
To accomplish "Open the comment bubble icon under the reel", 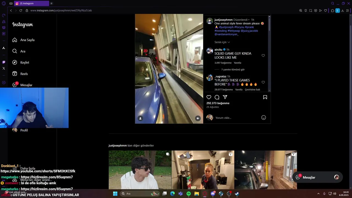I will (x=217, y=97).
